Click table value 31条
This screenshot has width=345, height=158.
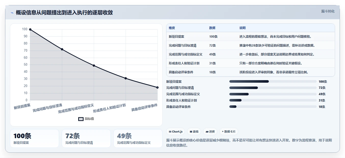coord(213,63)
